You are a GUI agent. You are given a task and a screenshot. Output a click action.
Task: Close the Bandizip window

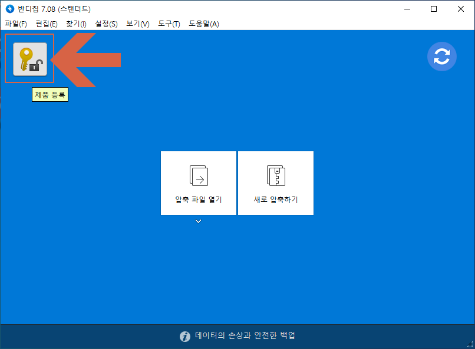(x=461, y=9)
